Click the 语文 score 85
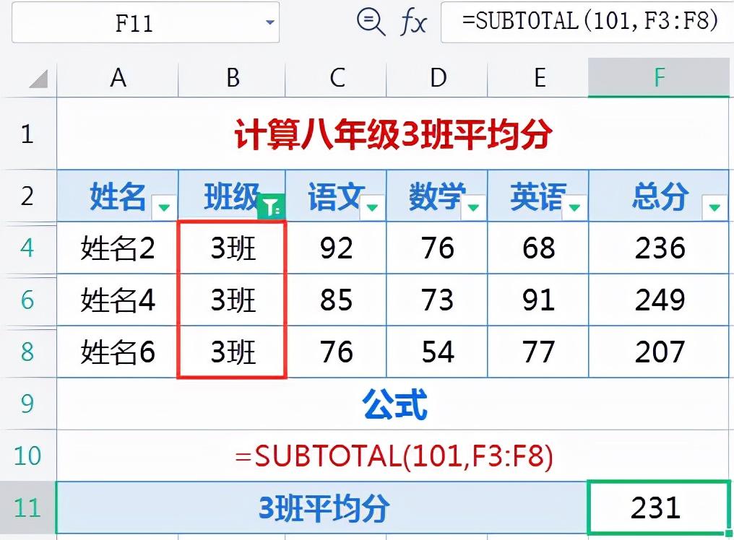 point(336,300)
